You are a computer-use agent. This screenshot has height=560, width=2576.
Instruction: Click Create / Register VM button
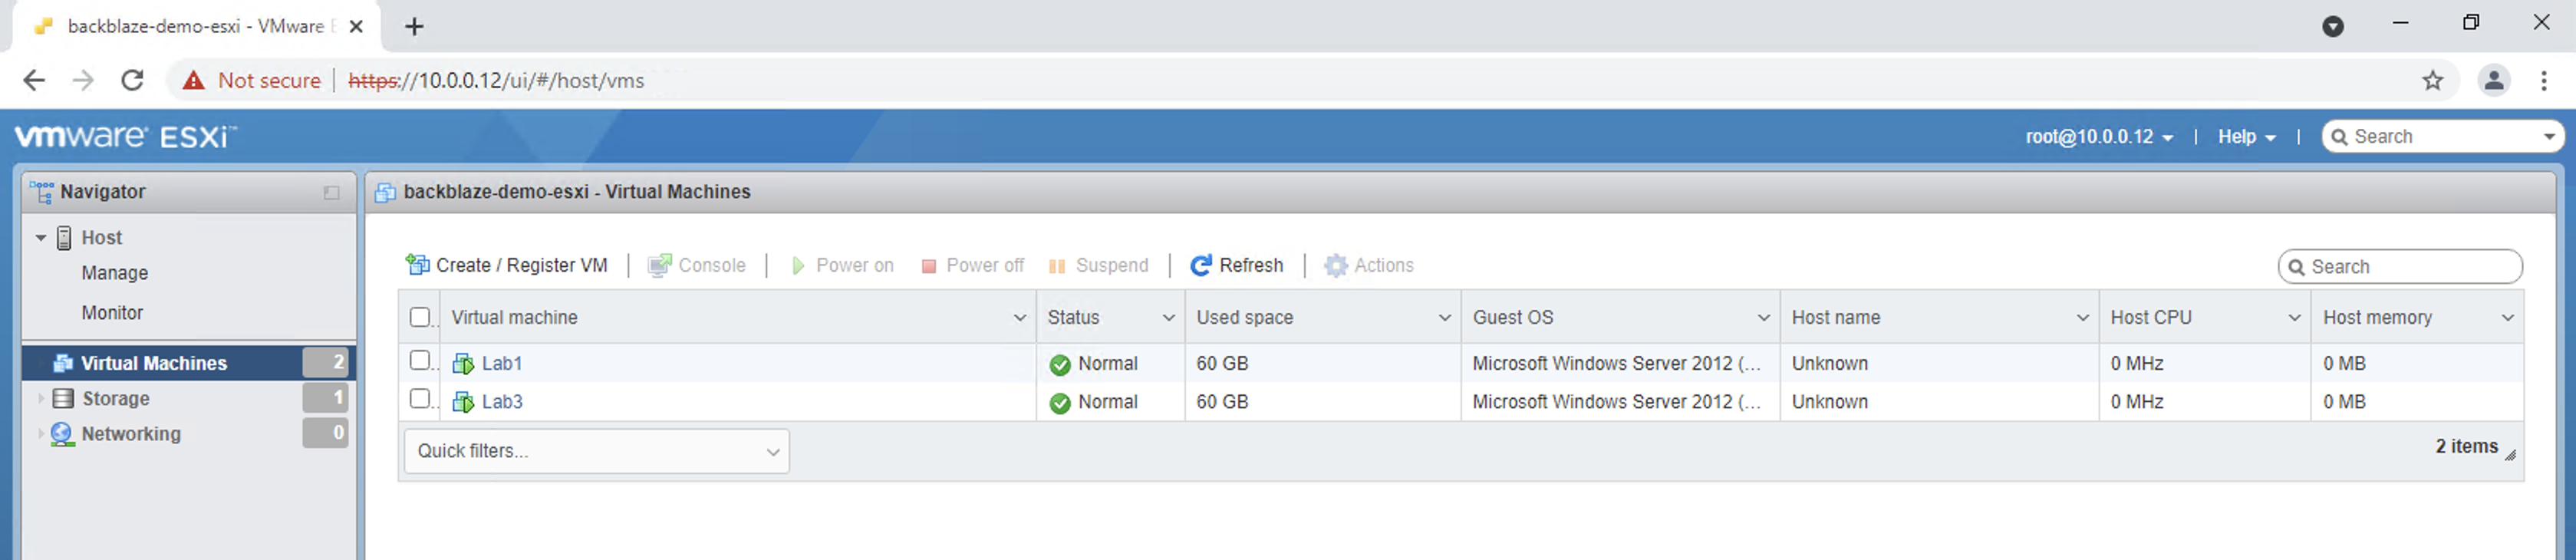tap(506, 265)
